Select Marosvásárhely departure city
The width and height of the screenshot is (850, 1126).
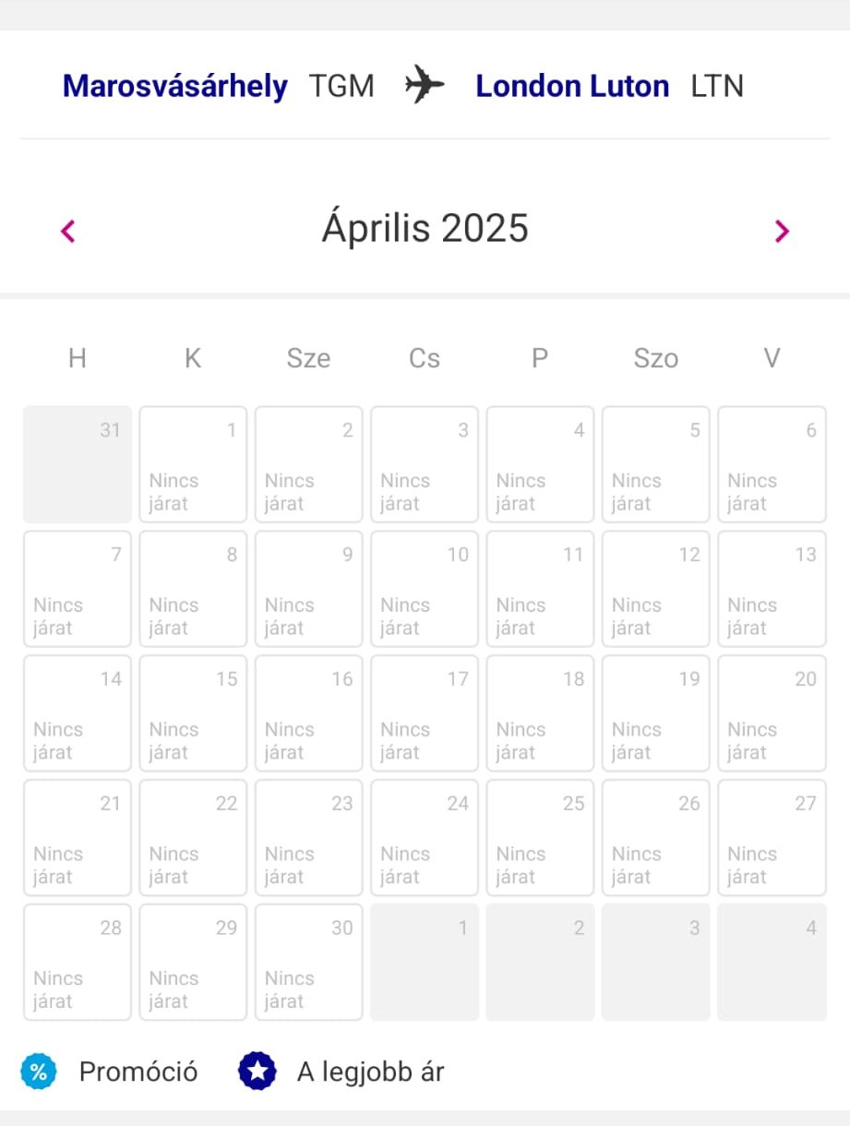pos(175,86)
